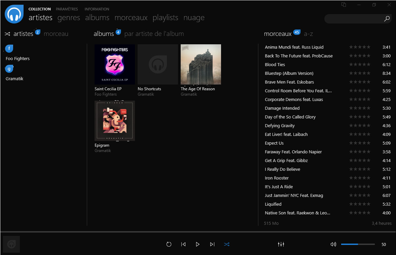The height and width of the screenshot is (255, 396).
Task: Jump to letter g in artist list
Action: 9,68
